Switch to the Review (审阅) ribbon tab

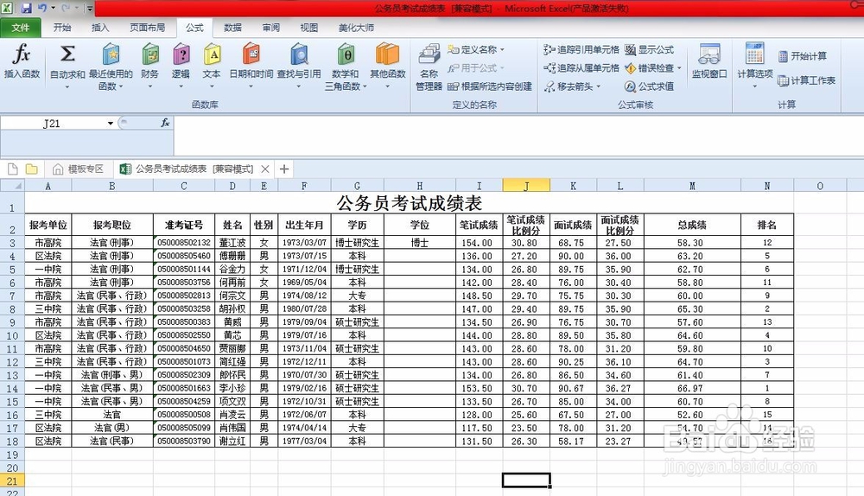(271, 28)
